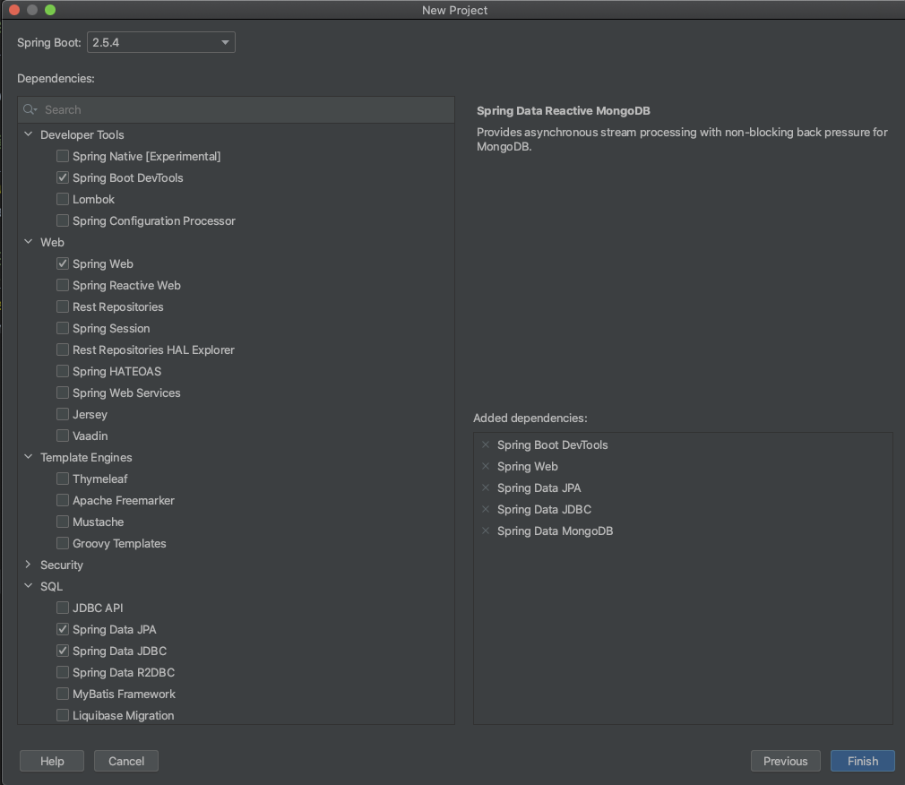905x785 pixels.
Task: Close the New Project window
Action: [x=14, y=10]
